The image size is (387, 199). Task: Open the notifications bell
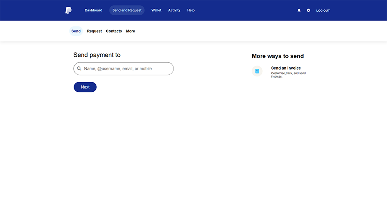pyautogui.click(x=299, y=10)
